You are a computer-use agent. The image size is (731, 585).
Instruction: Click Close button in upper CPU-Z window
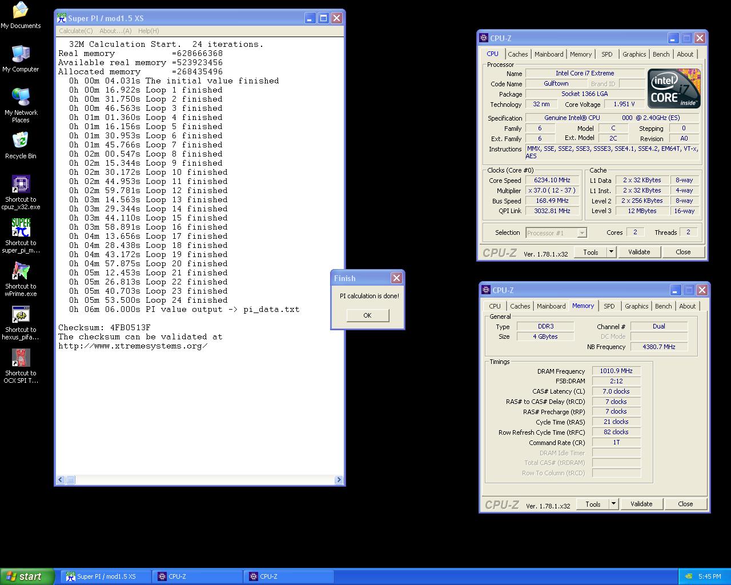(683, 252)
